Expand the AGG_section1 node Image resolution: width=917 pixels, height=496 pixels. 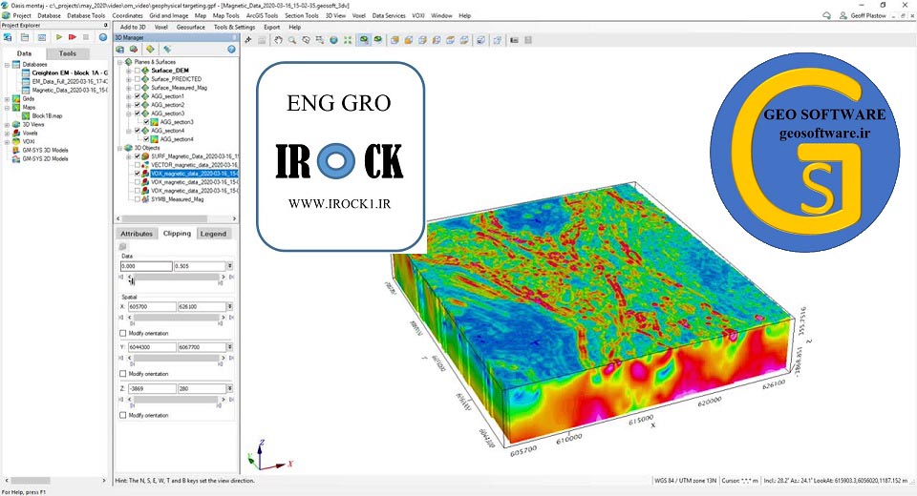[129, 96]
